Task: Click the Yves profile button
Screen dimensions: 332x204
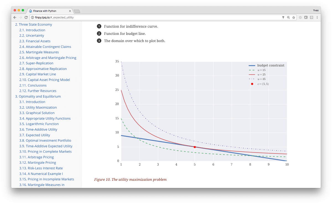Action: click(316, 10)
